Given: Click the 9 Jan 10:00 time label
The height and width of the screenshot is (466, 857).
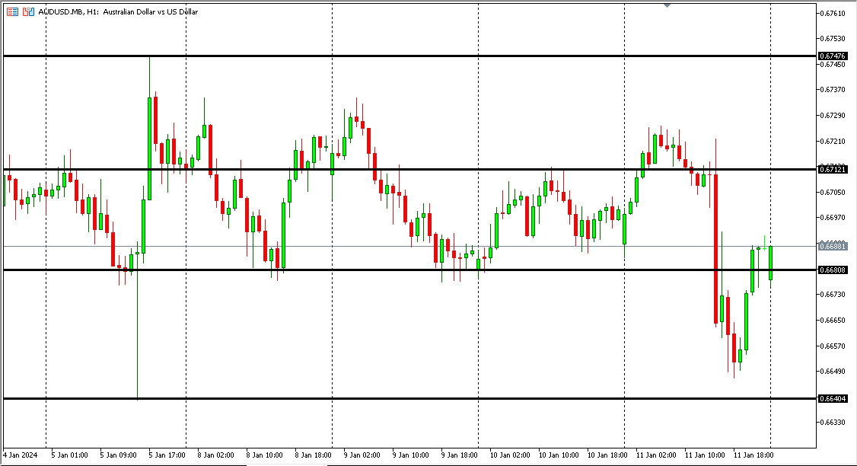Looking at the screenshot, I should [410, 455].
